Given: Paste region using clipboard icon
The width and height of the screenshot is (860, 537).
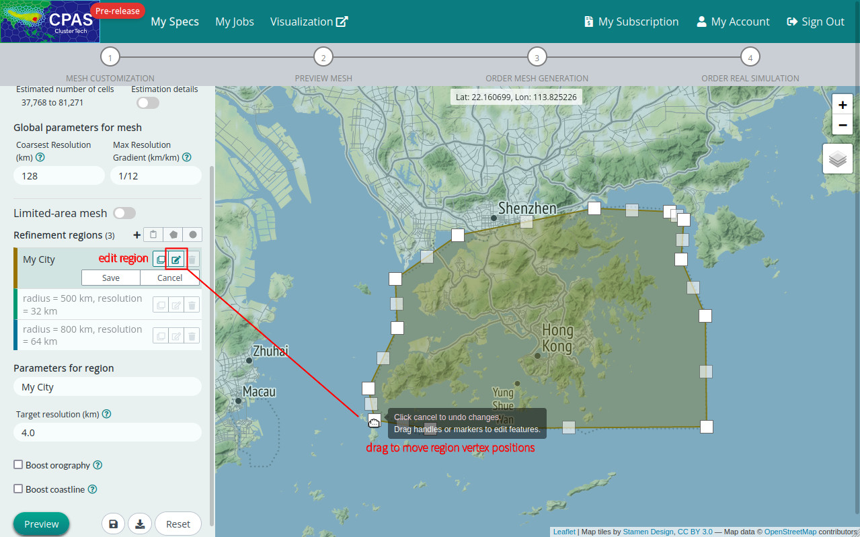Looking at the screenshot, I should (153, 235).
